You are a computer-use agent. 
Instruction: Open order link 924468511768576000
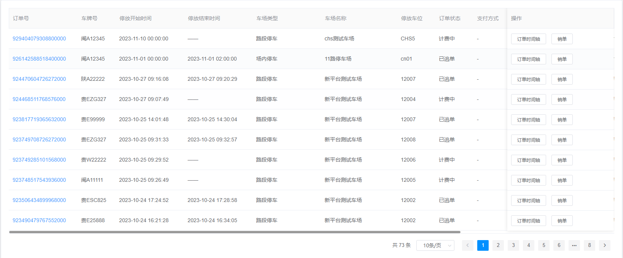pyautogui.click(x=39, y=99)
